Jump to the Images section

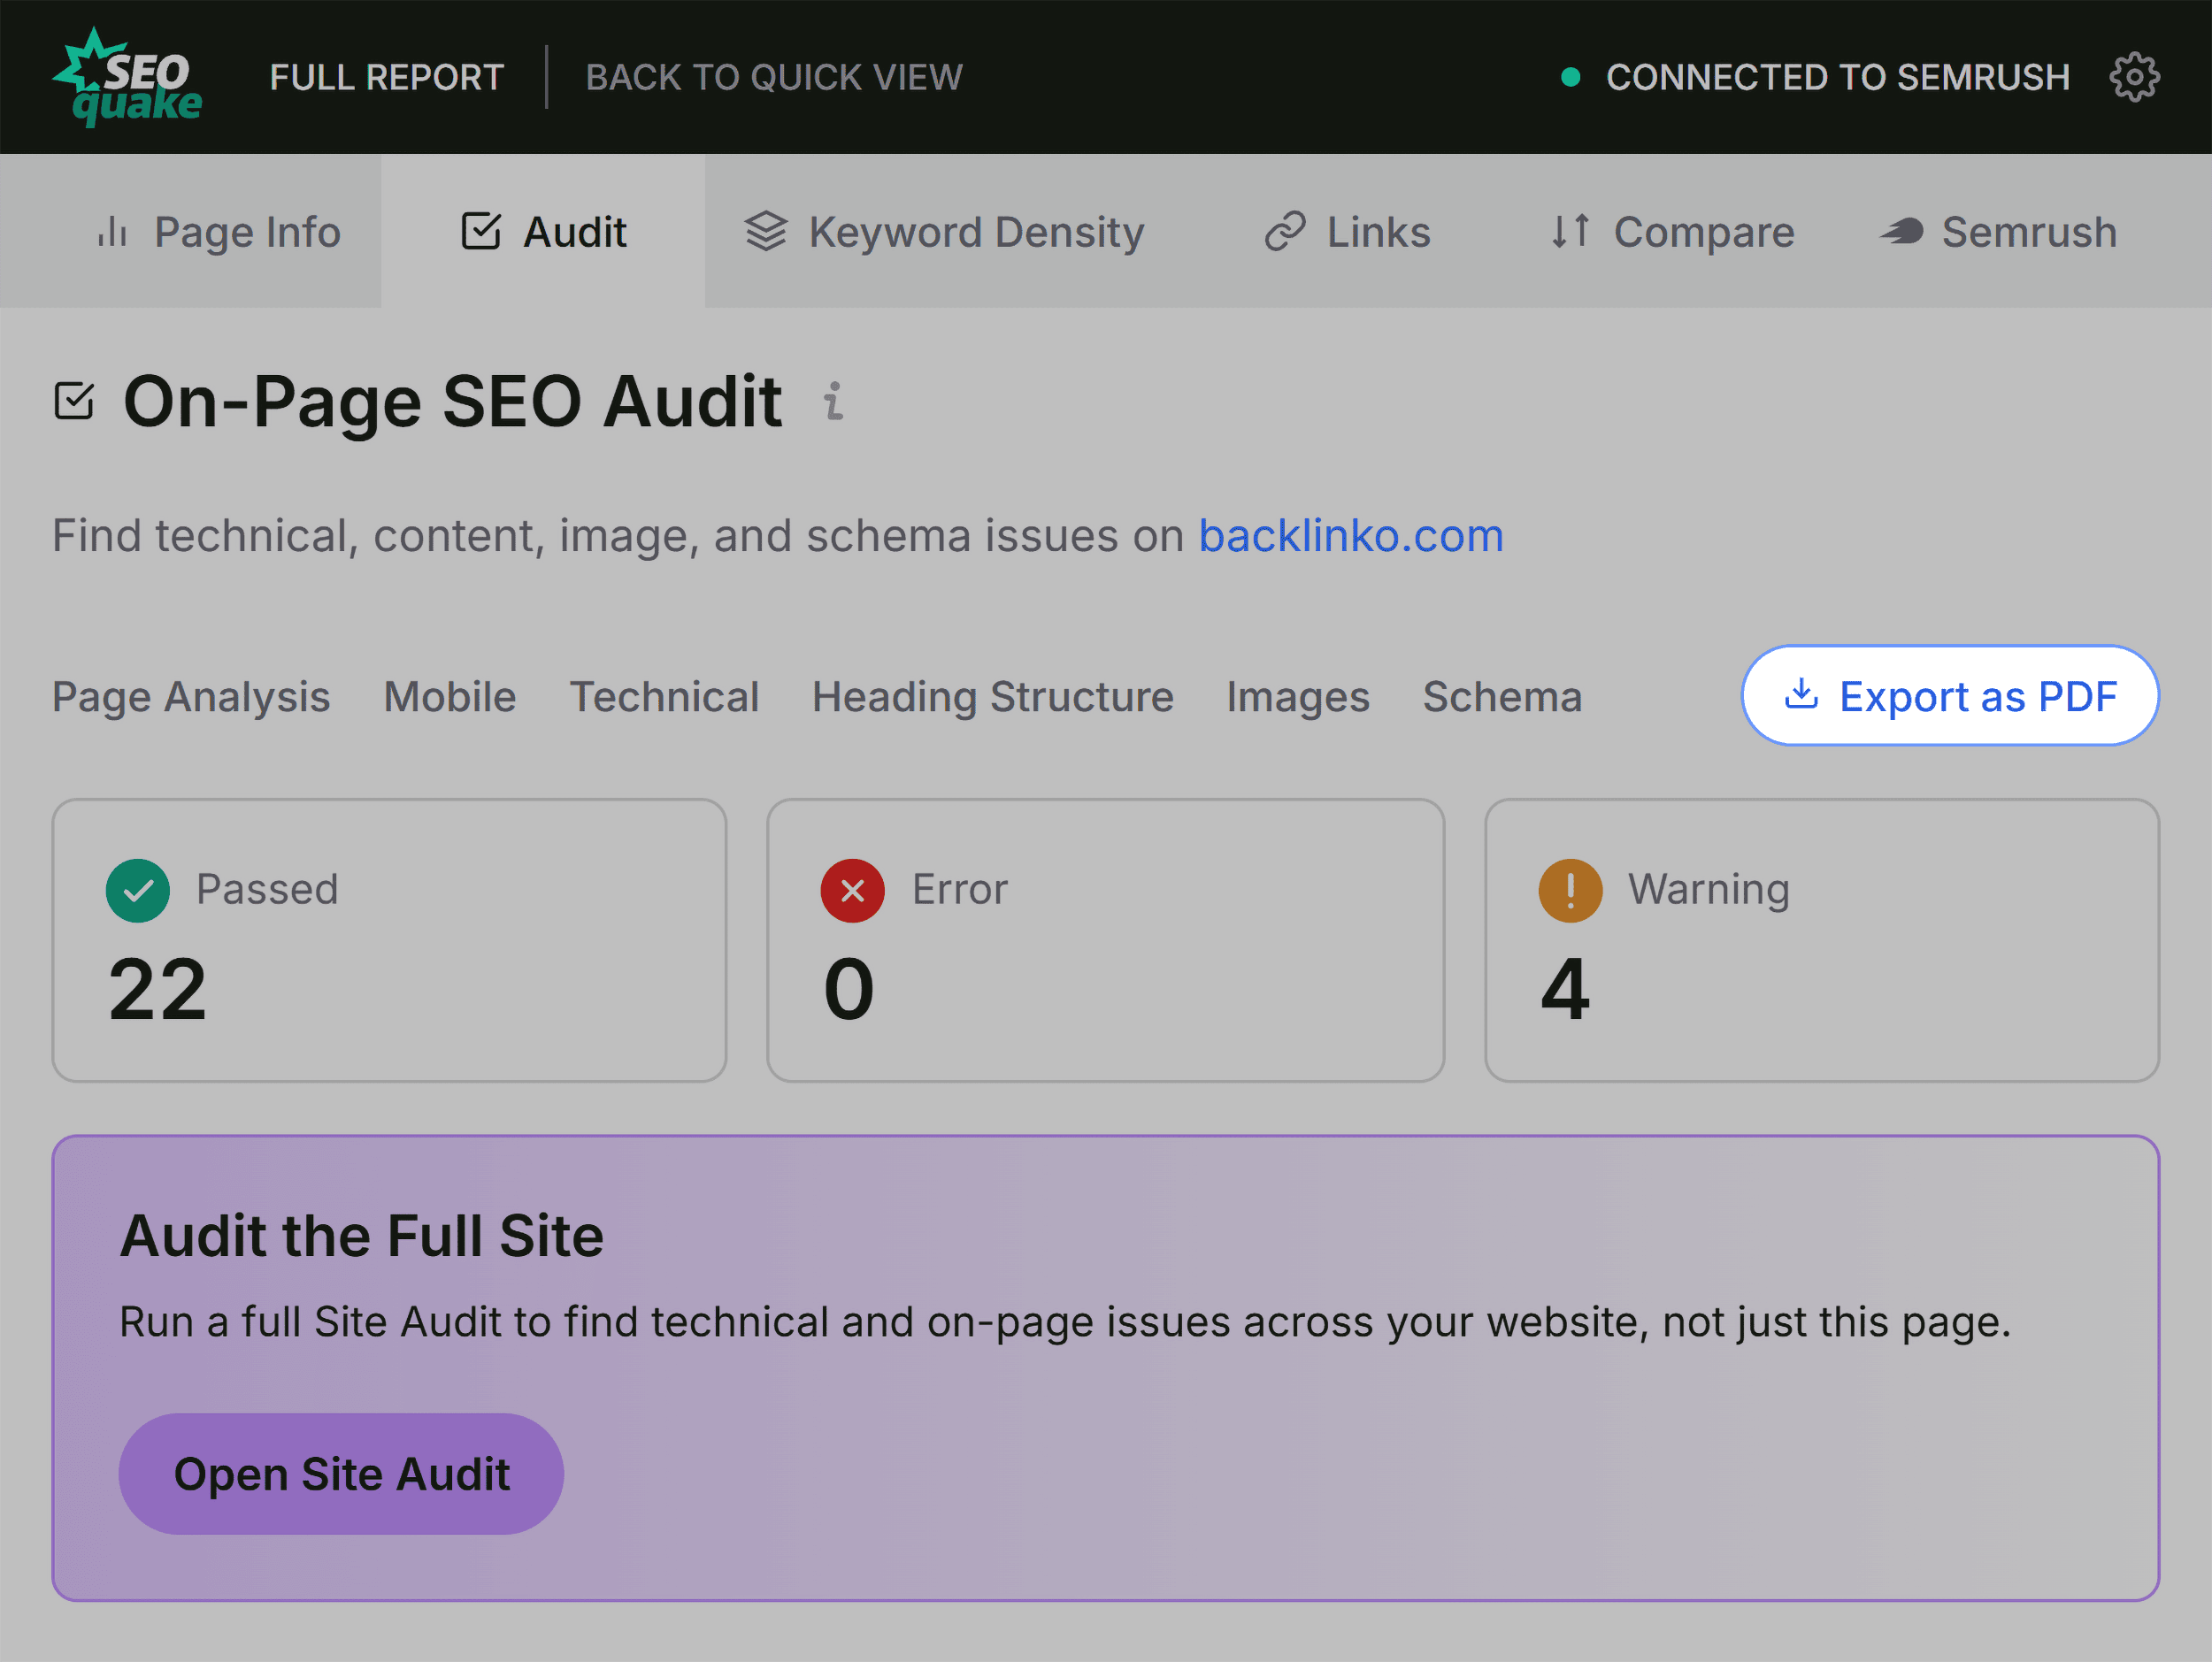tap(1298, 697)
